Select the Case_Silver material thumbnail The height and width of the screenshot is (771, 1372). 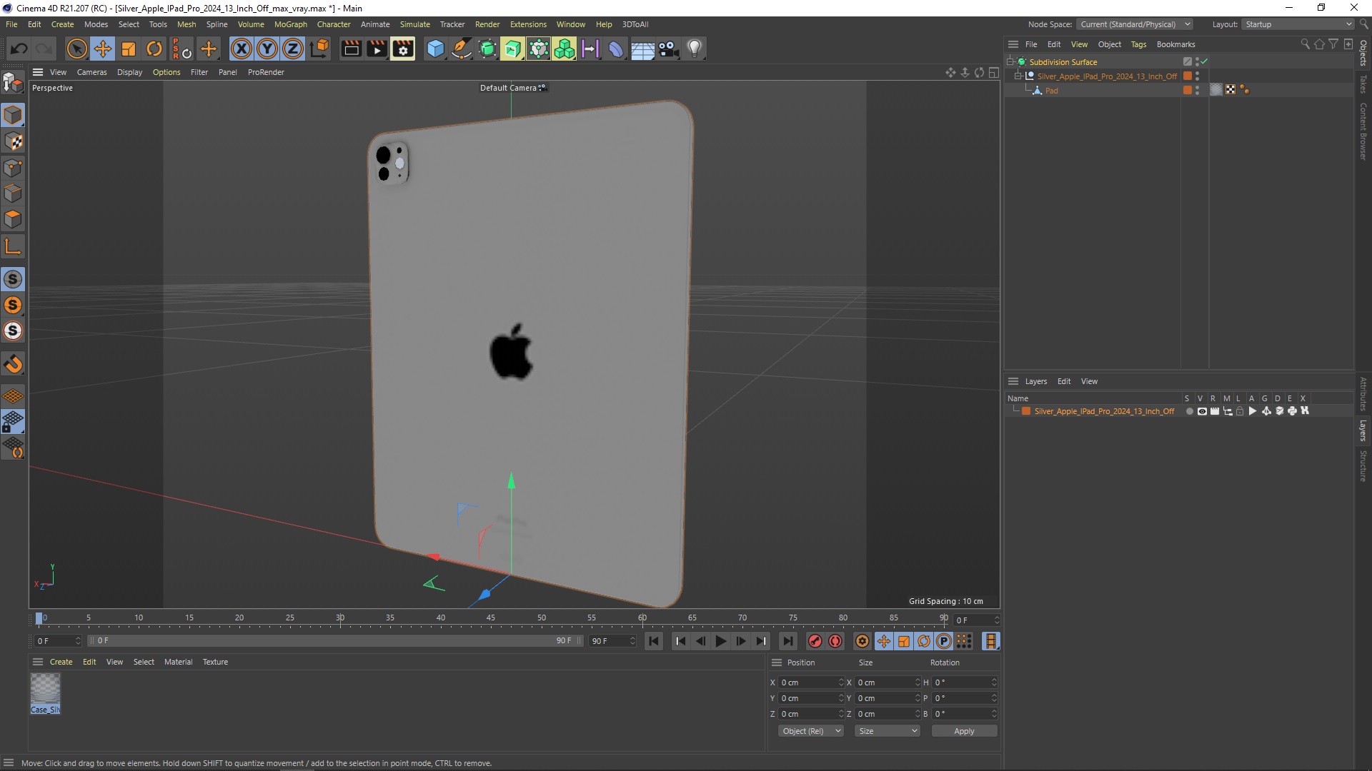click(x=45, y=693)
